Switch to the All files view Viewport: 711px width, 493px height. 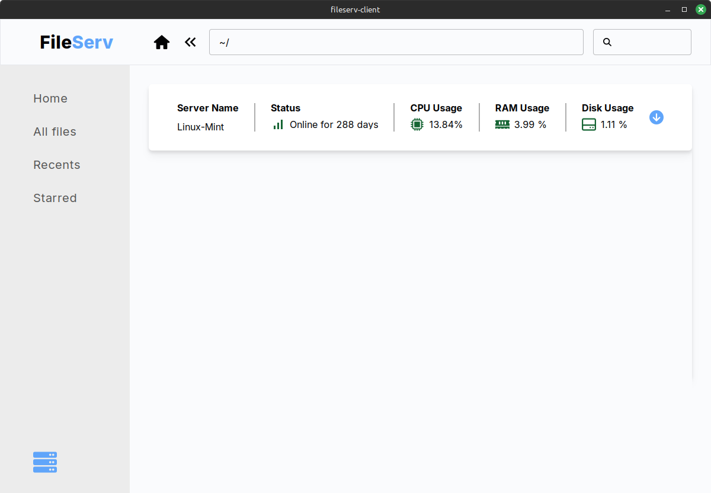coord(55,132)
